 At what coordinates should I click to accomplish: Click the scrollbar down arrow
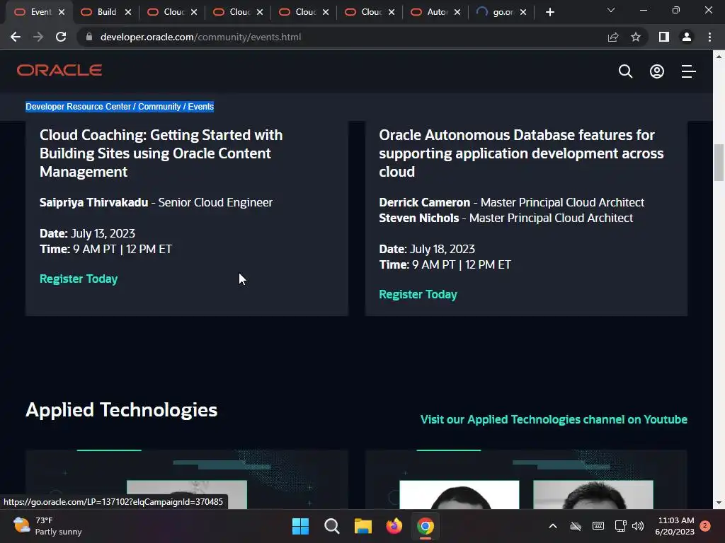coord(719,503)
